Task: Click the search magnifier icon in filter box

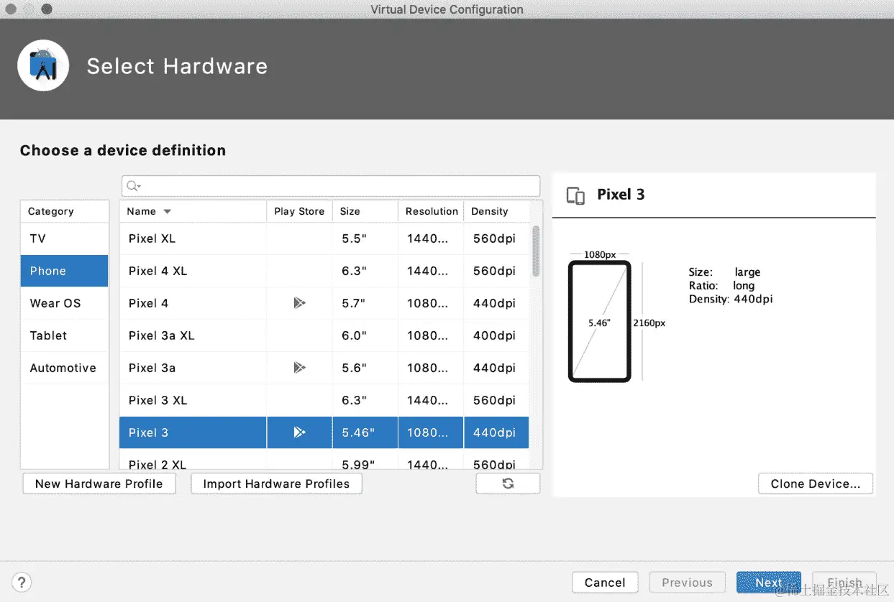Action: 133,186
